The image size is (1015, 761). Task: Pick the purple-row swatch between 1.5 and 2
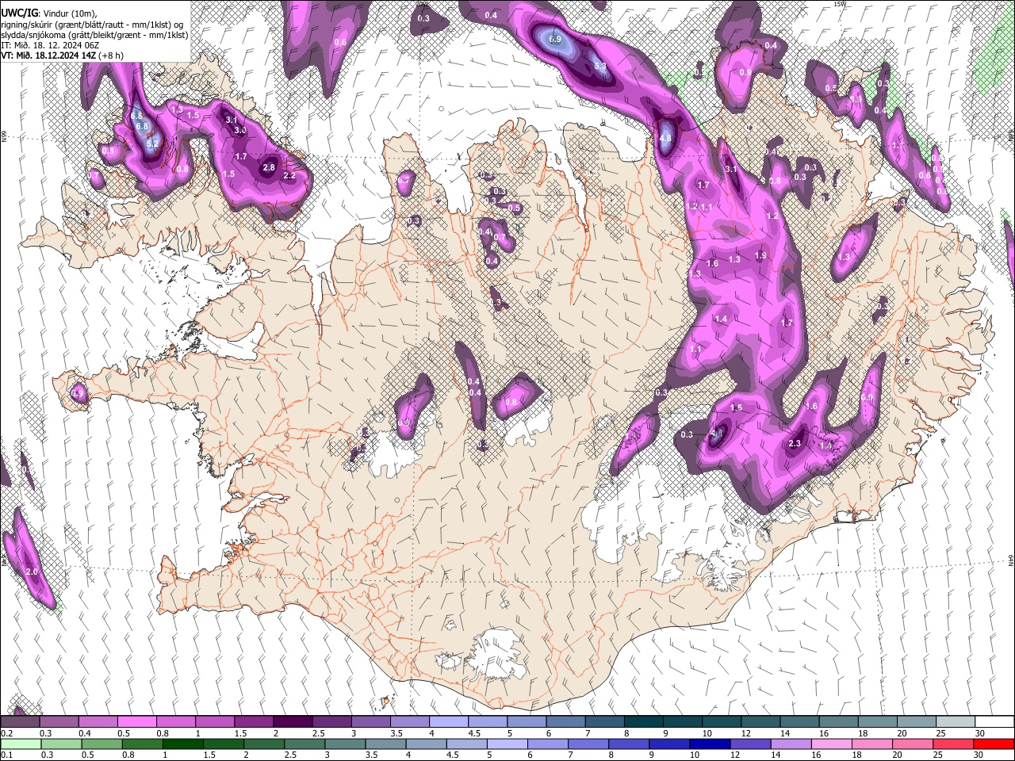click(254, 721)
